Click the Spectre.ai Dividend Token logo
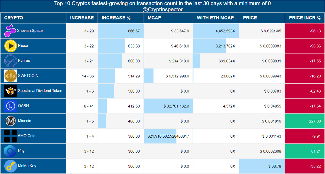Screen dimensions: 325x174 point(11,91)
